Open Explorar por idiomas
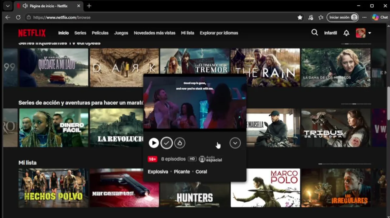The image size is (390, 218). (x=219, y=33)
